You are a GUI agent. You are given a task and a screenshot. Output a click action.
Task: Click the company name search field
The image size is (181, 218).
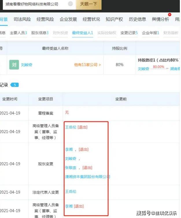pos(39,4)
